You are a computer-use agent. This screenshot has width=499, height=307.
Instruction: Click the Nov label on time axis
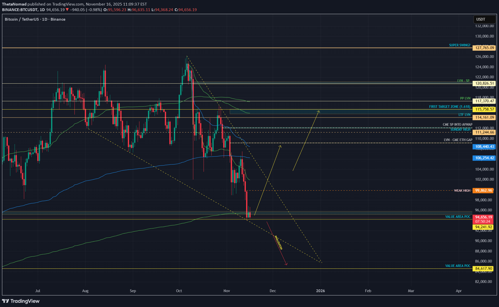(226, 291)
